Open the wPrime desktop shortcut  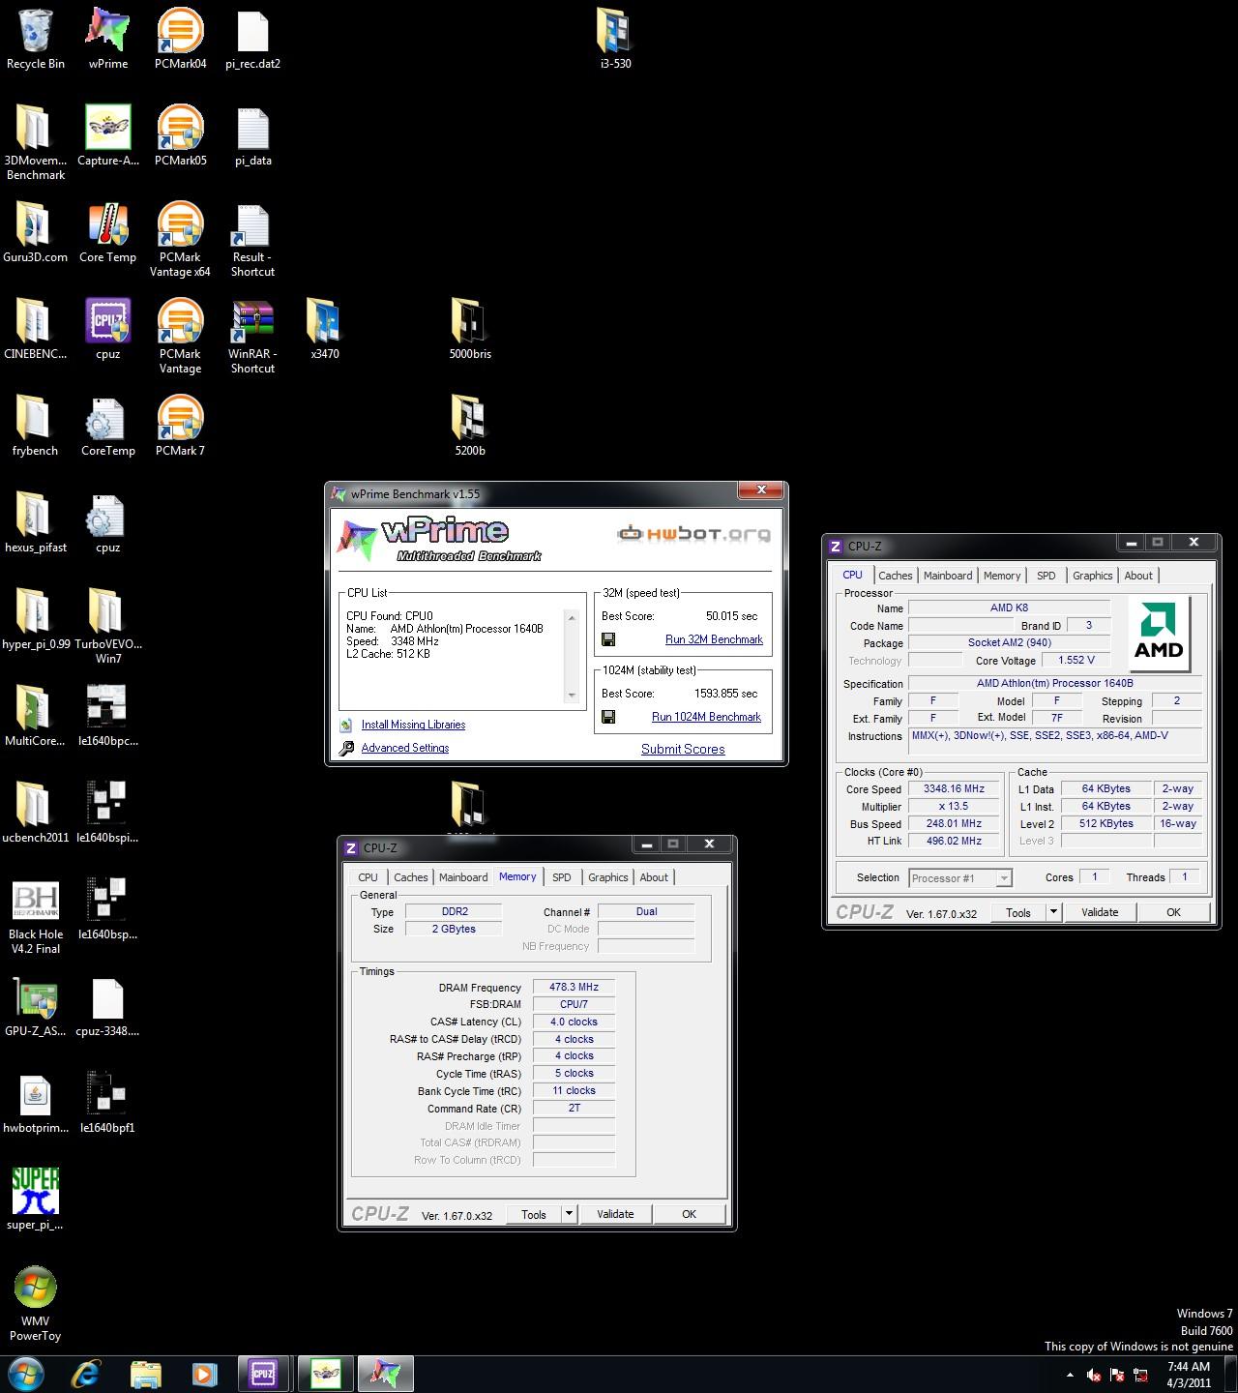(x=107, y=39)
